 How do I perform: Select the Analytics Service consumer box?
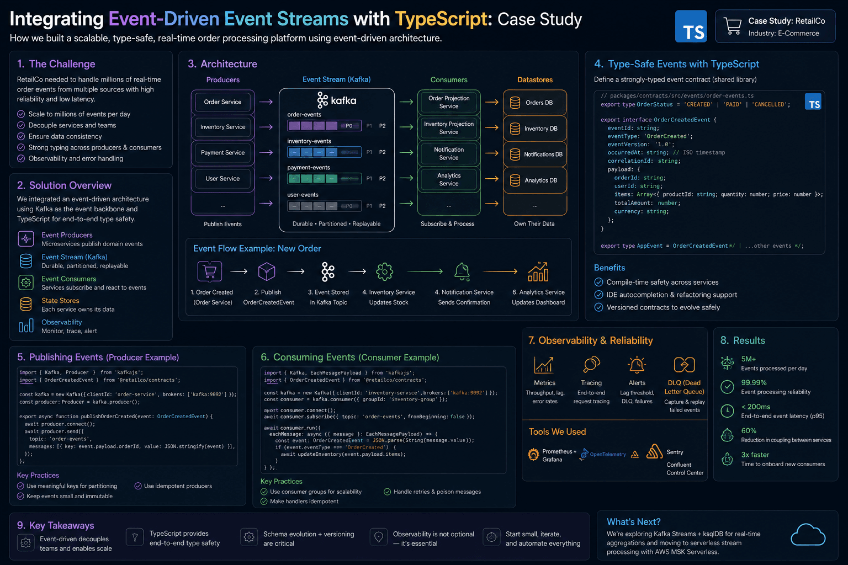449,180
